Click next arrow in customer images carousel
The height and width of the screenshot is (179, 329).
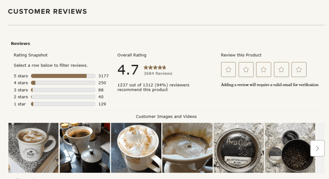click(317, 148)
